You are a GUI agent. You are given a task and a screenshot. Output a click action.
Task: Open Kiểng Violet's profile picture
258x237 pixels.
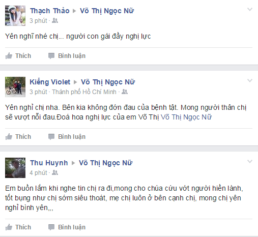click(x=15, y=87)
